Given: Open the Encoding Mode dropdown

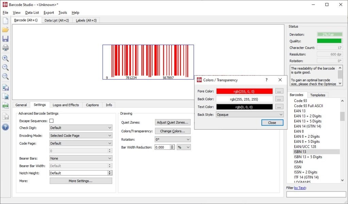Looking at the screenshot, I should 81,135.
